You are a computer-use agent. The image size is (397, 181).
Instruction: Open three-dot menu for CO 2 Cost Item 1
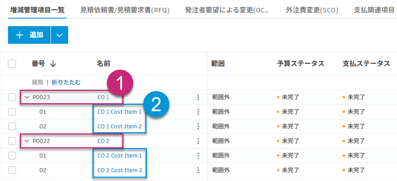198,156
